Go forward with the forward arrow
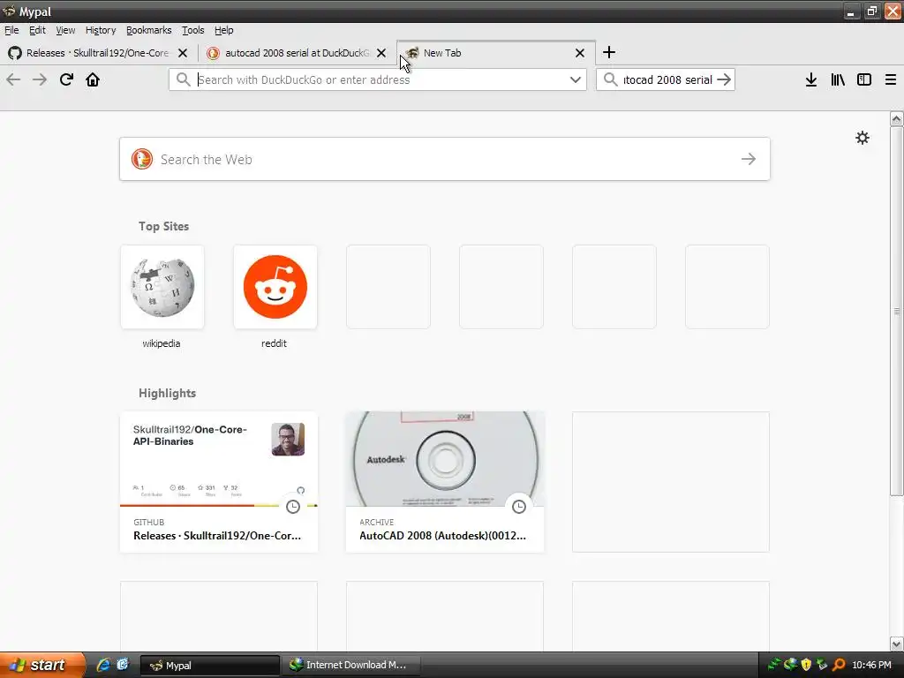The height and width of the screenshot is (678, 904). click(40, 79)
